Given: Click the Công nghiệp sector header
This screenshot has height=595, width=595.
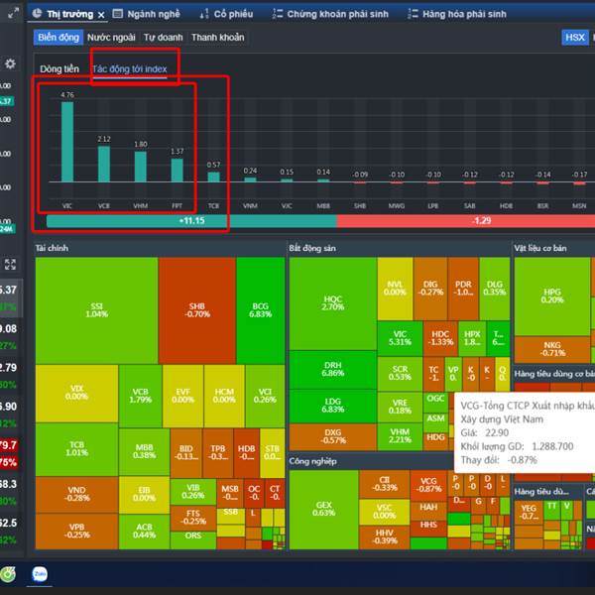Looking at the screenshot, I should [312, 461].
